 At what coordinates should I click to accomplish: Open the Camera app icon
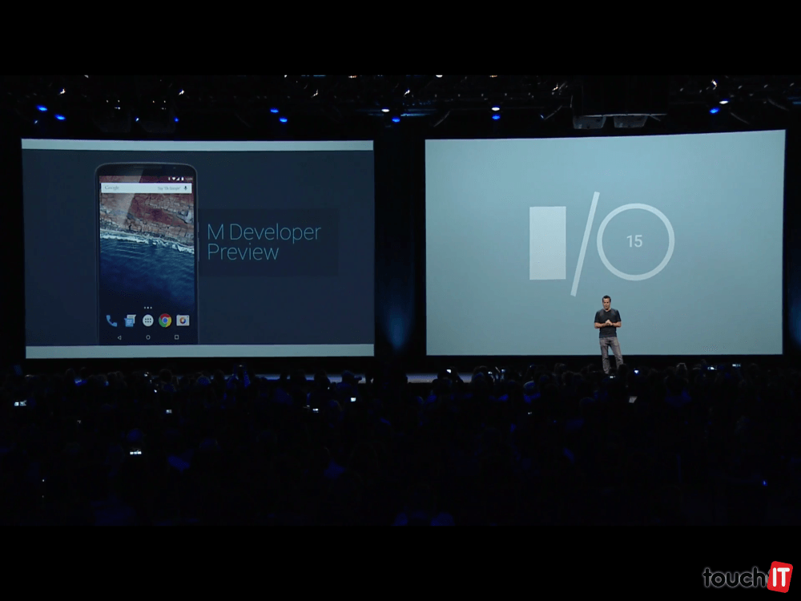[183, 321]
